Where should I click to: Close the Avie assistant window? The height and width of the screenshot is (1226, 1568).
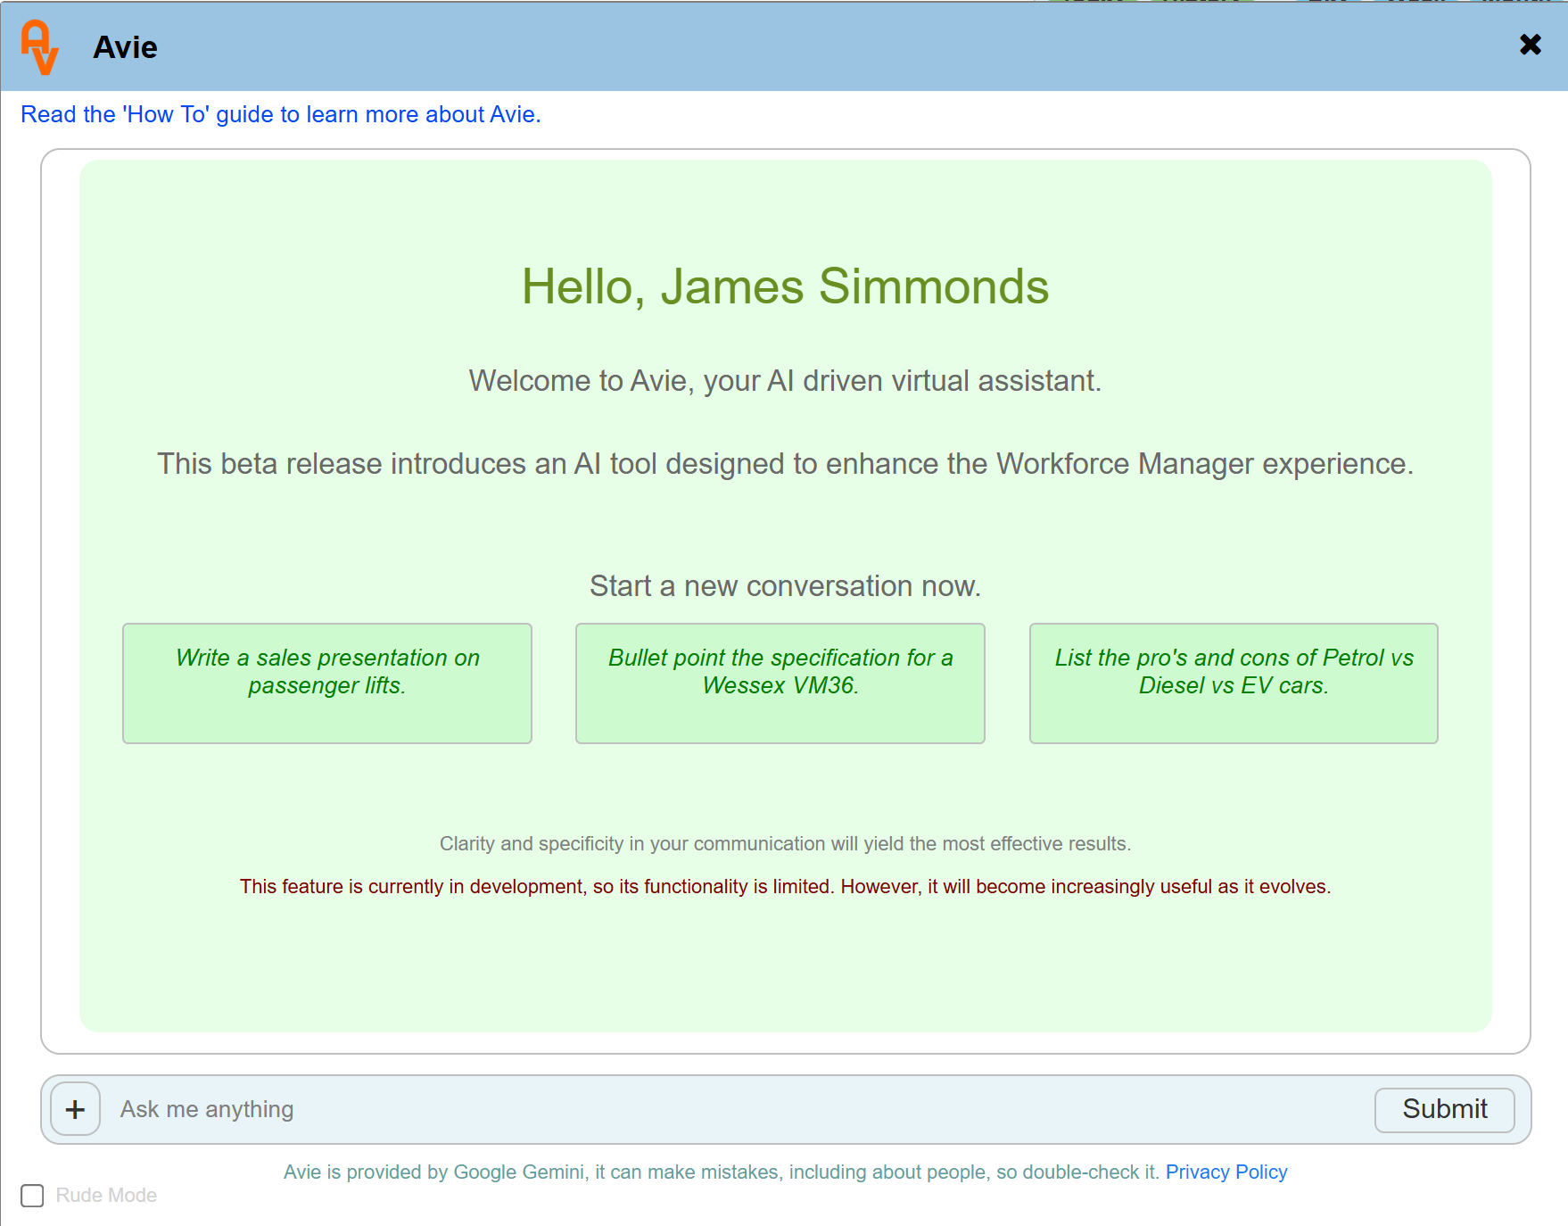[1530, 45]
